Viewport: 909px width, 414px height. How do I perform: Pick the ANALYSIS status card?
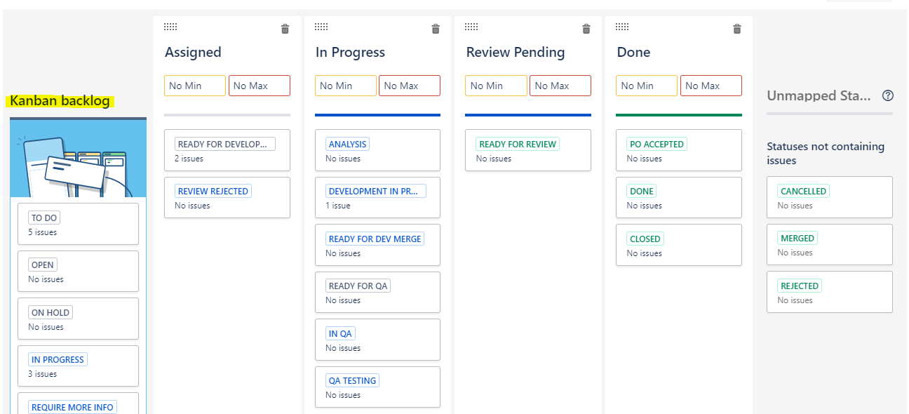coord(377,150)
